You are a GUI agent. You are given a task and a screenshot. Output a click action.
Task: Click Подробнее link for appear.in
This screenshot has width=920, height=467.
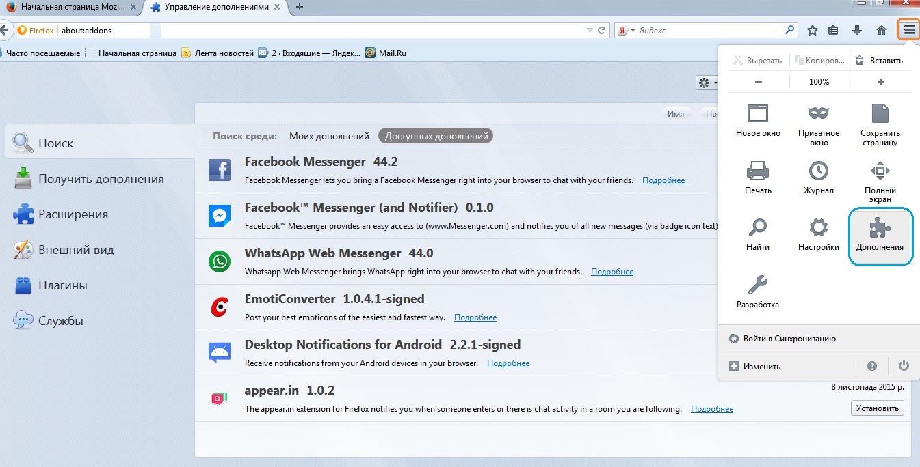click(712, 409)
